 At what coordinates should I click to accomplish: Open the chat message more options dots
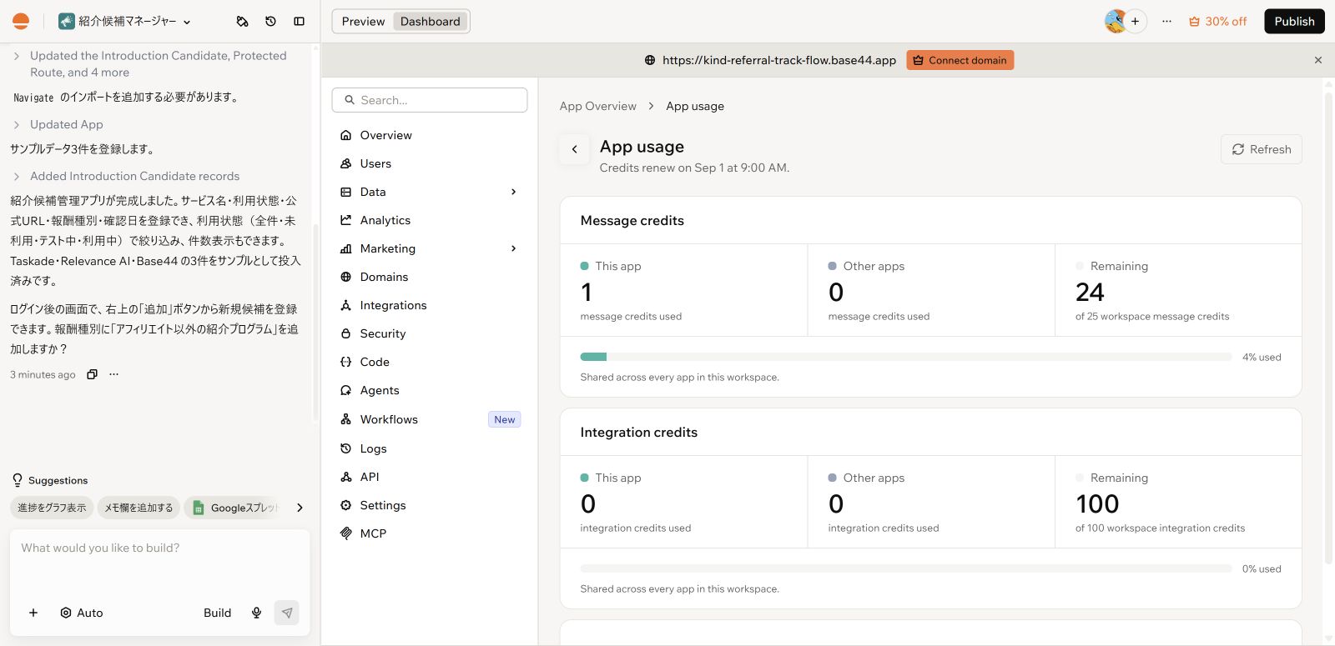113,374
